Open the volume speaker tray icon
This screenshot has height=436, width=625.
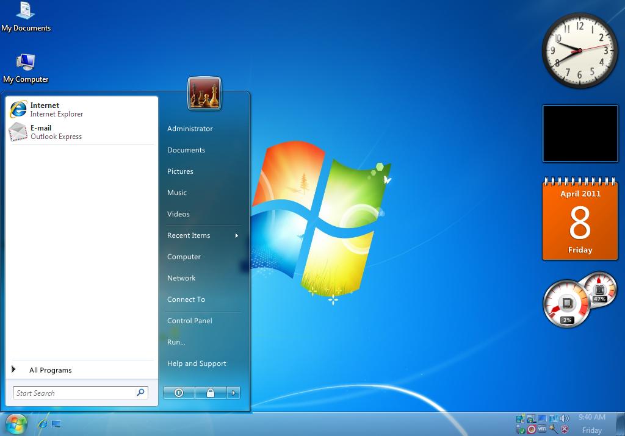pos(565,418)
